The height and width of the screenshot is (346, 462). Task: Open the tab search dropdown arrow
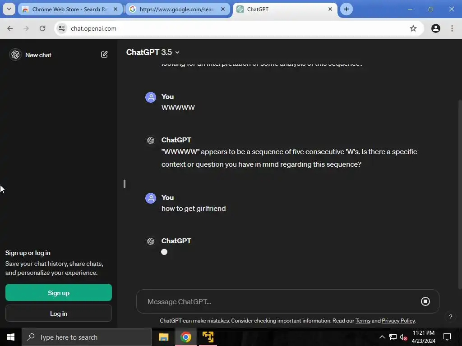coord(9,9)
